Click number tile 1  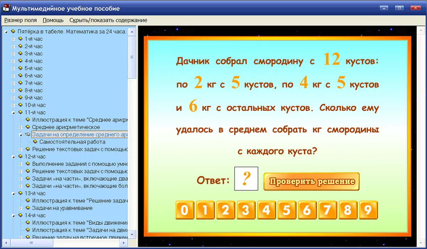[205, 210]
